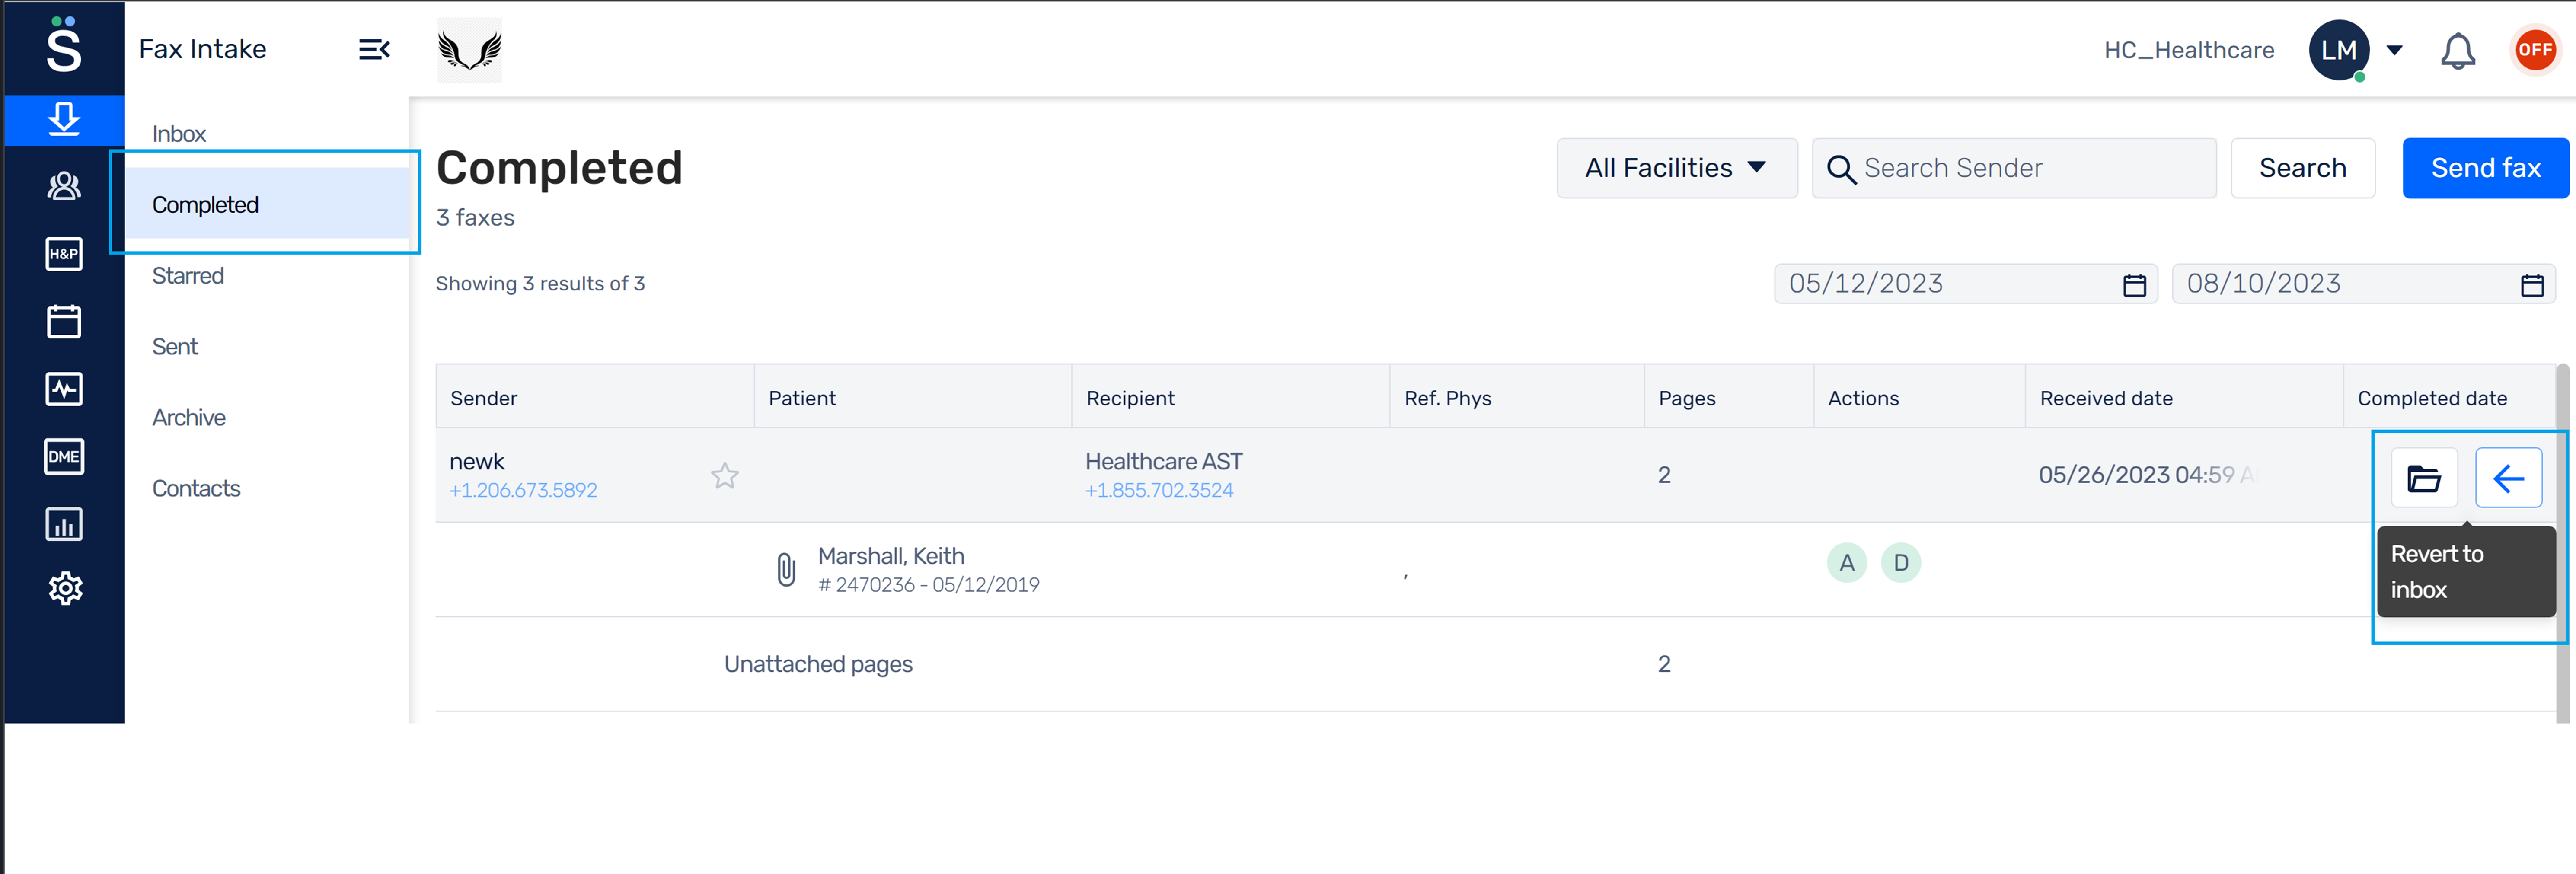Go to the Sent menu item
This screenshot has height=874, width=2576.
click(x=175, y=347)
